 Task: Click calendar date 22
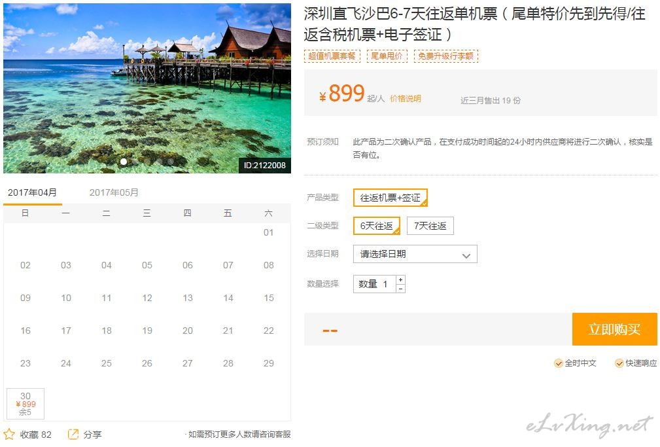(x=269, y=331)
